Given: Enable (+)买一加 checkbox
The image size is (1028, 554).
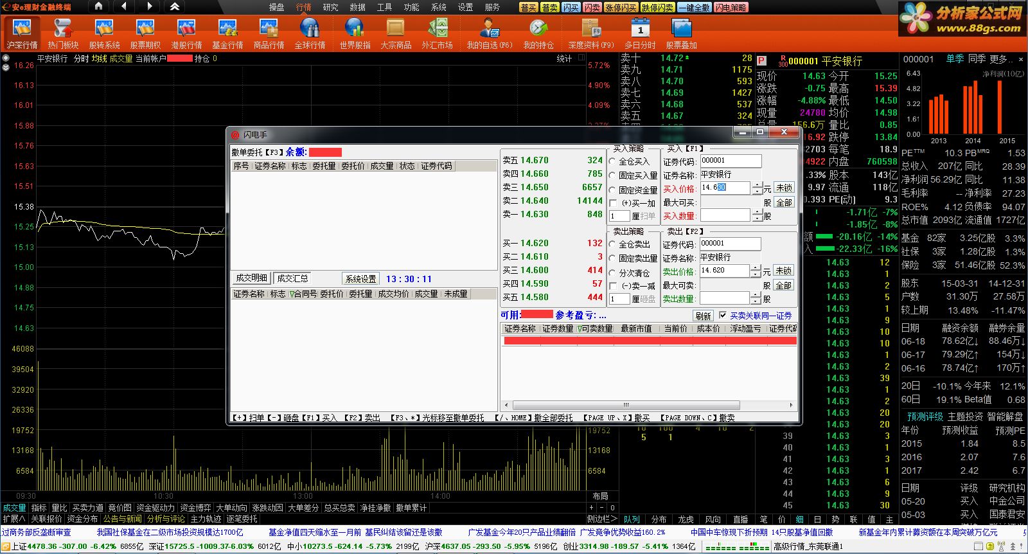Looking at the screenshot, I should [x=612, y=203].
